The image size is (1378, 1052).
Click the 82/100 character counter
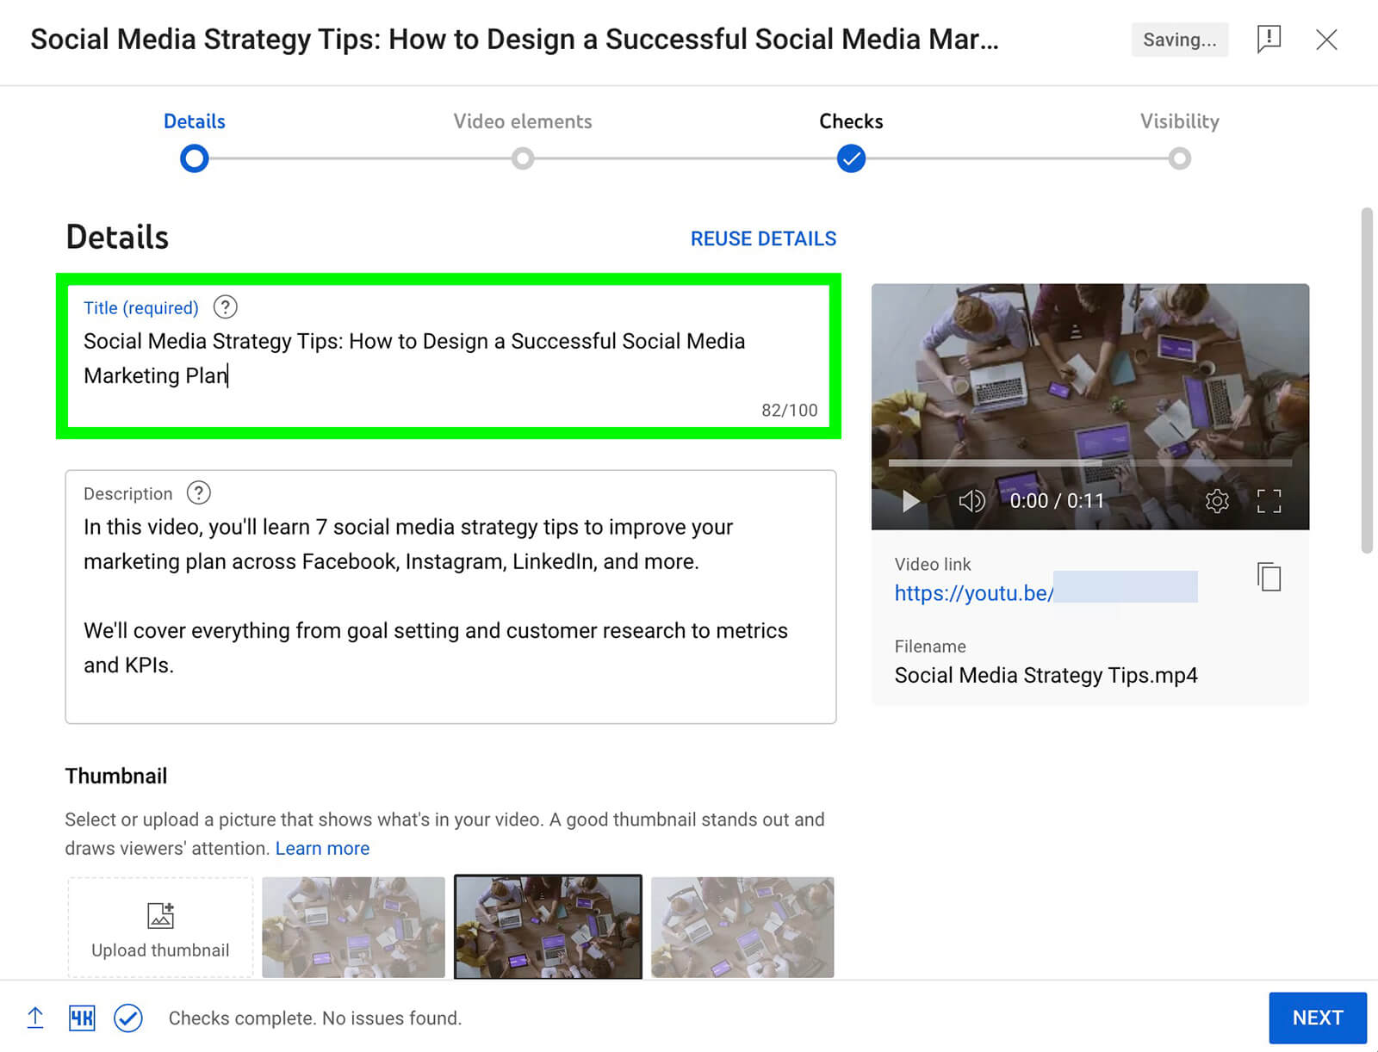click(790, 411)
